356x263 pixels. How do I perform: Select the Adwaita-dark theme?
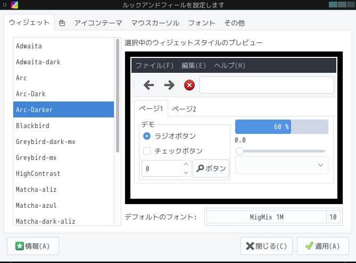(x=63, y=62)
